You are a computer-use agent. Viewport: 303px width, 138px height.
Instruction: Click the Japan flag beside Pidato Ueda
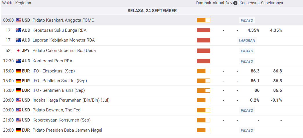[x=18, y=51]
